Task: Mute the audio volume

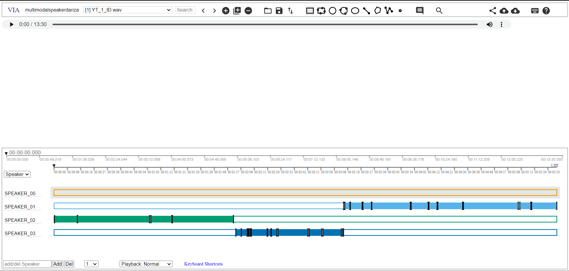Action: (x=489, y=24)
